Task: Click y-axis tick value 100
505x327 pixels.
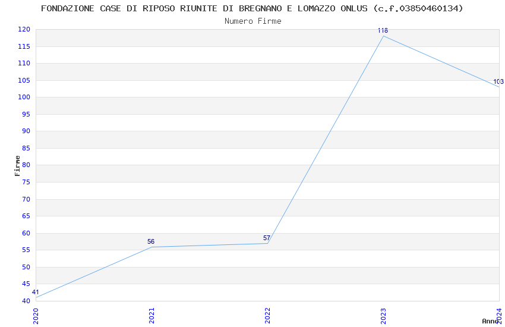Action: click(x=24, y=97)
